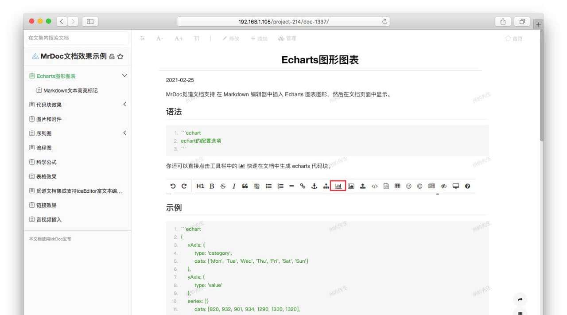Viewport: 567px width, 315px height.
Task: Click the flowchart insert icon
Action: point(326,186)
